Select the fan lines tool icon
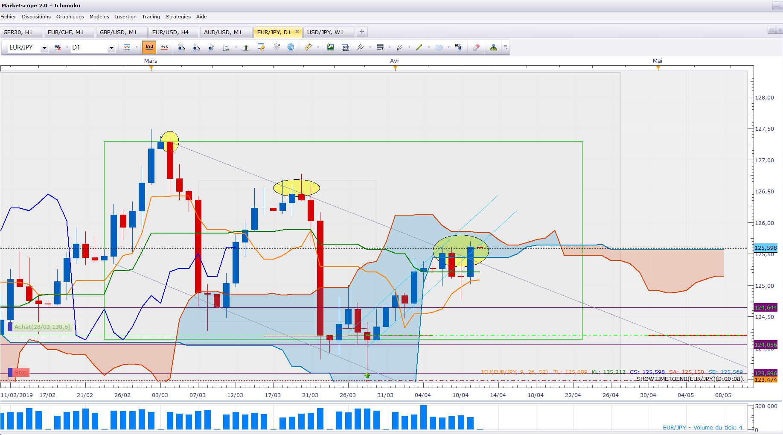The width and height of the screenshot is (783, 435). pos(400,47)
